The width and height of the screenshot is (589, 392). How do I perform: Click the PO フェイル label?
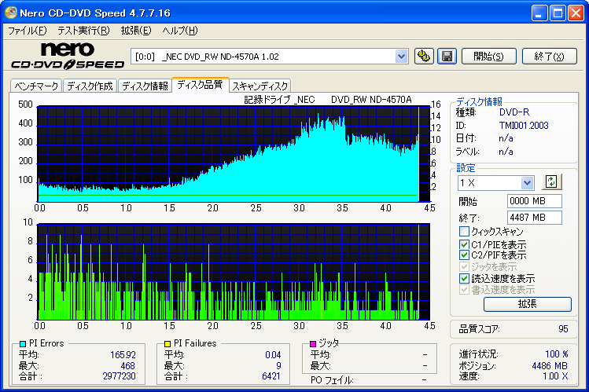point(332,380)
